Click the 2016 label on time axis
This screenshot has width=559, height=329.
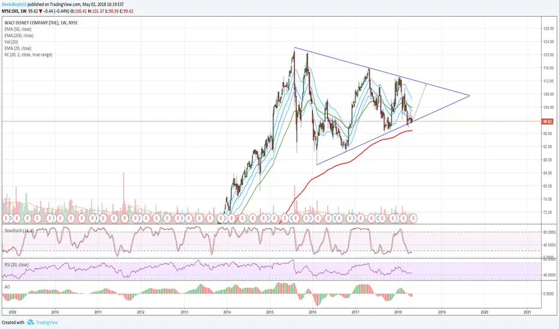click(x=312, y=312)
